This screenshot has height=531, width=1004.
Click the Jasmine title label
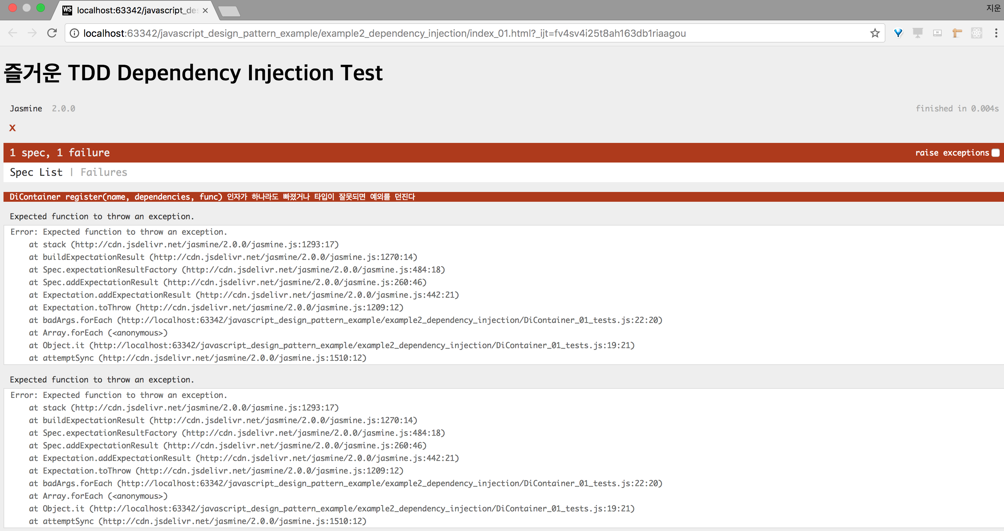[x=26, y=109]
